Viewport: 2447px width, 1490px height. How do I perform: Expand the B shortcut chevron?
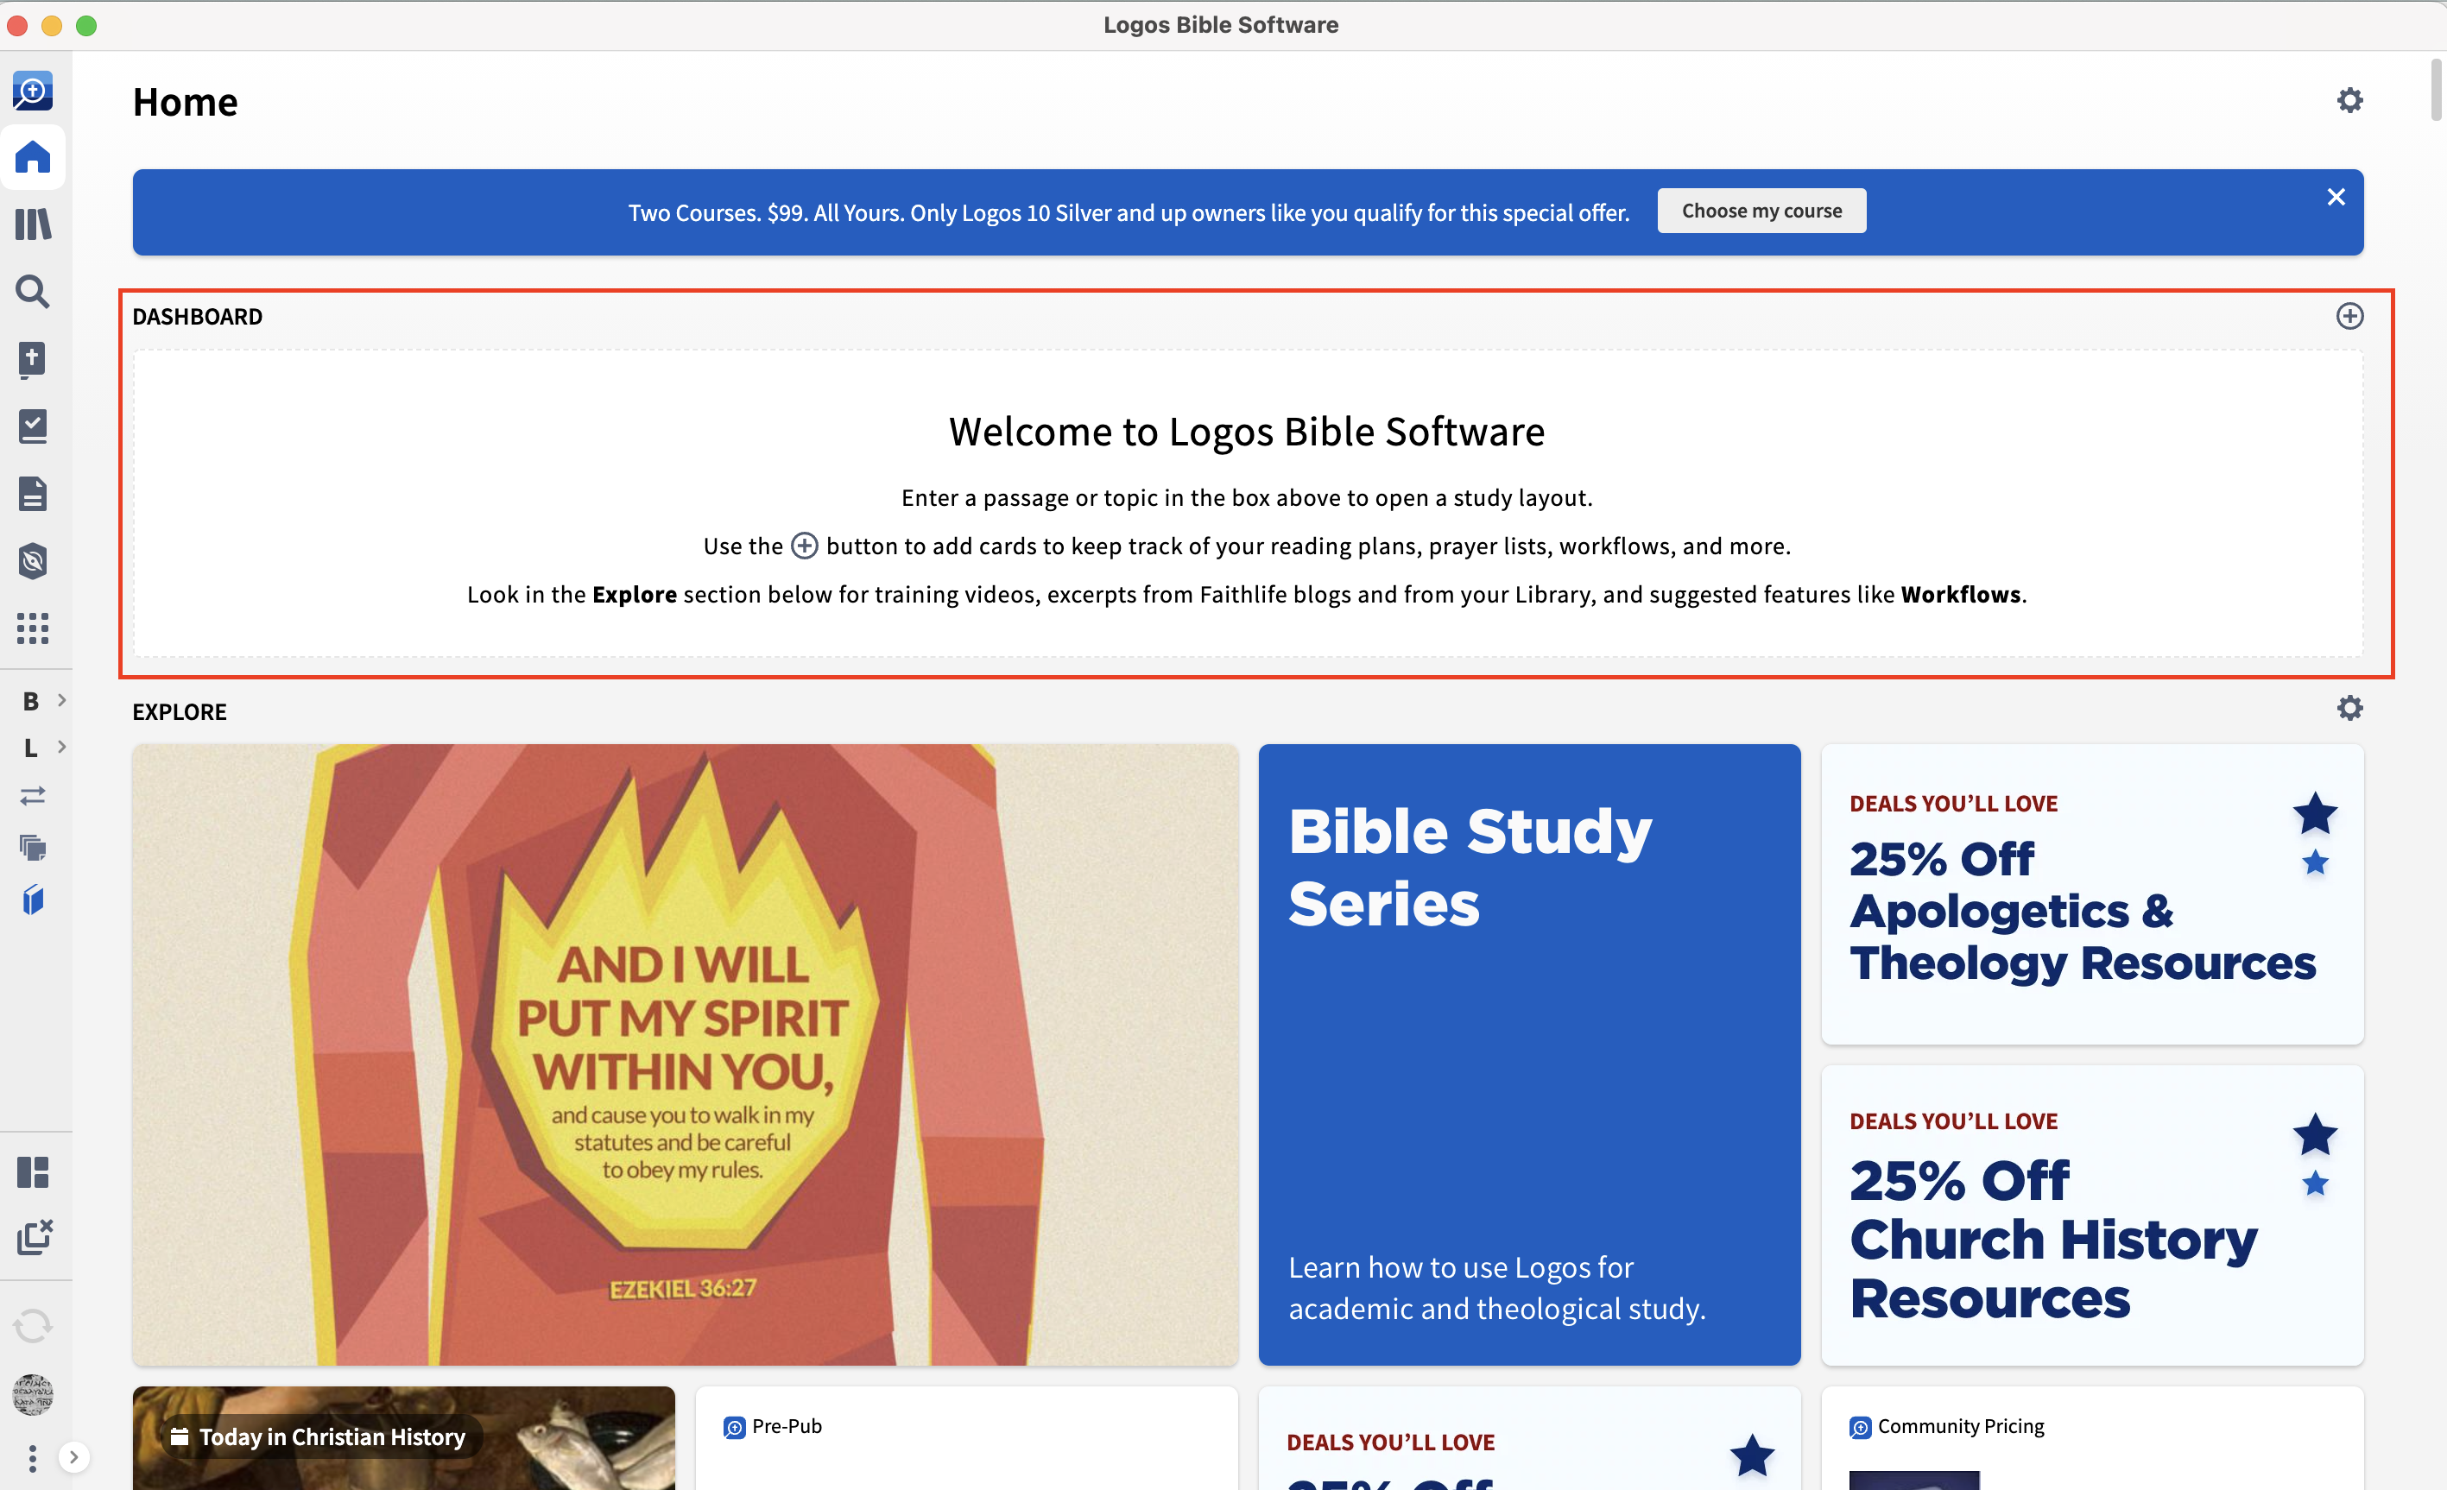pos(61,700)
